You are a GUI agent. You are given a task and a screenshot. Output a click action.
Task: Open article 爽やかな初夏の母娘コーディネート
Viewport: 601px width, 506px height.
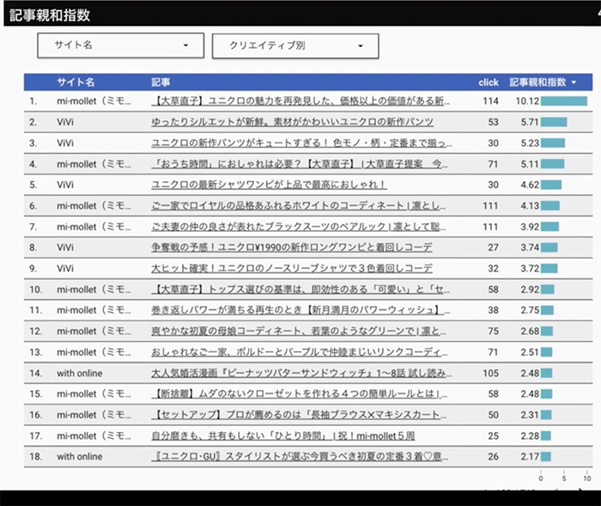(x=299, y=331)
